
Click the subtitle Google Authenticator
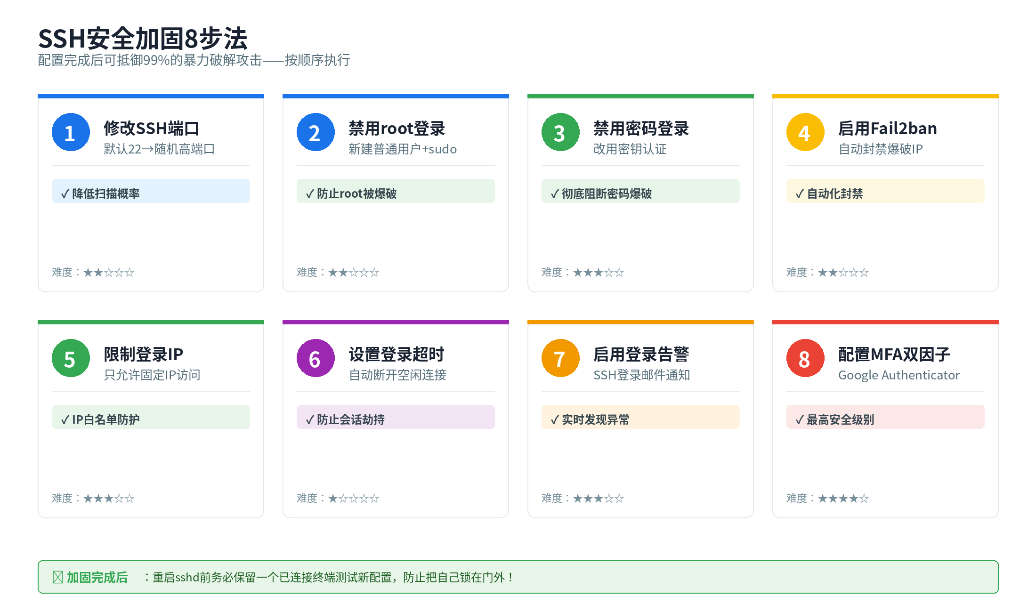pos(899,375)
